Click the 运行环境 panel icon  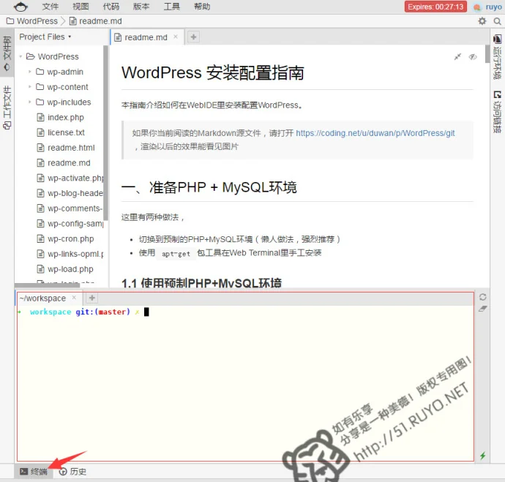[498, 39]
